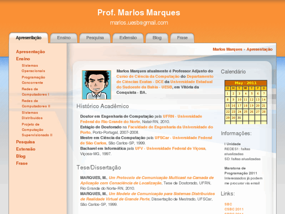Viewport: 285px width, 214px height.
Task: Open UFSCar - Universidade Federal de São Carlos link
Action: point(146,141)
